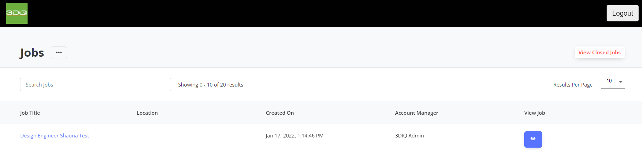View job with the eye icon button

click(x=533, y=139)
